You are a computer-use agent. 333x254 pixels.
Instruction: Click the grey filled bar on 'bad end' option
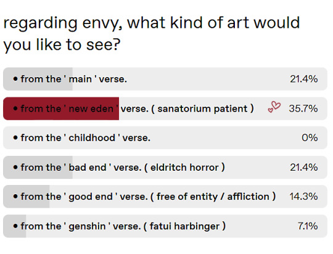tap(38, 167)
